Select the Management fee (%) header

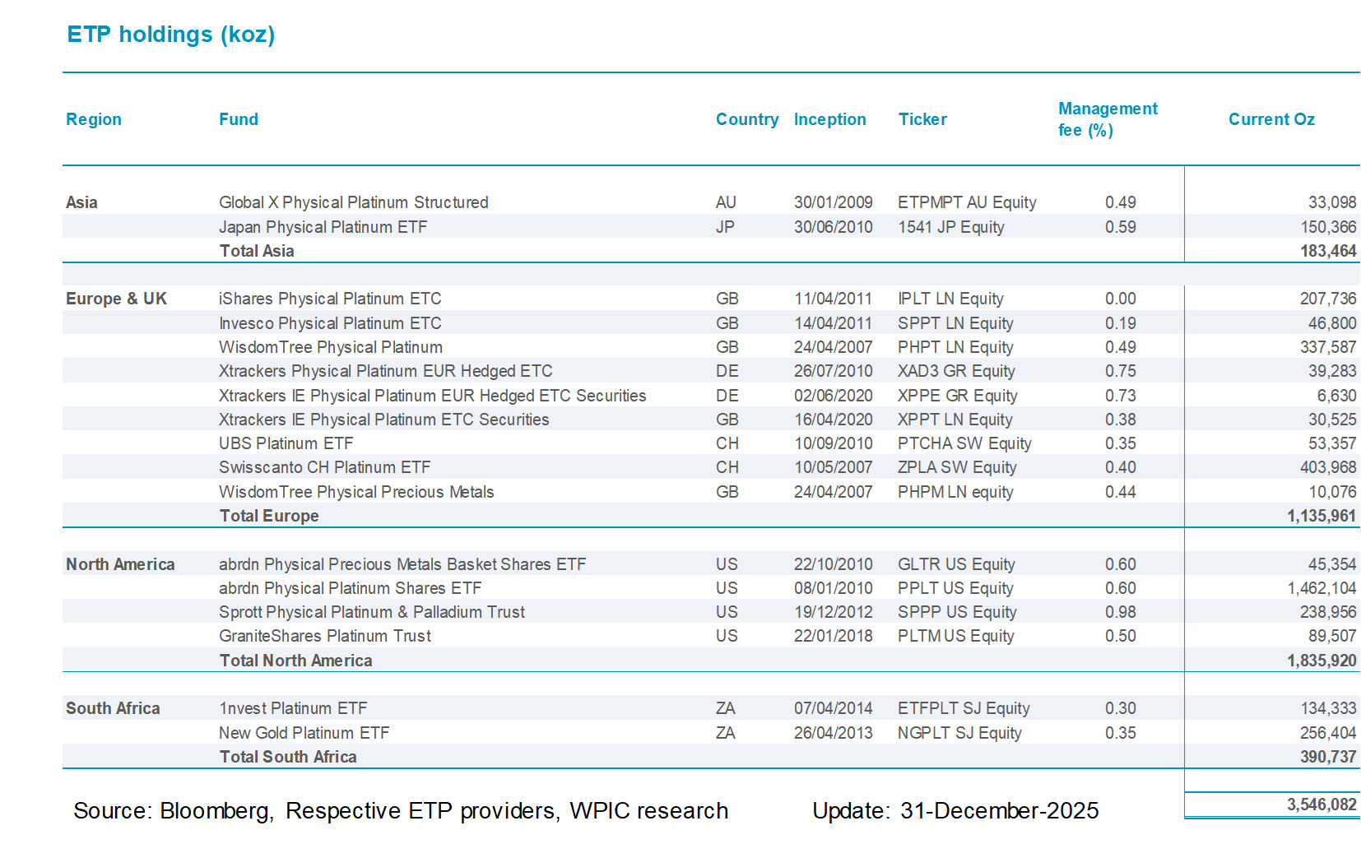click(x=1107, y=119)
